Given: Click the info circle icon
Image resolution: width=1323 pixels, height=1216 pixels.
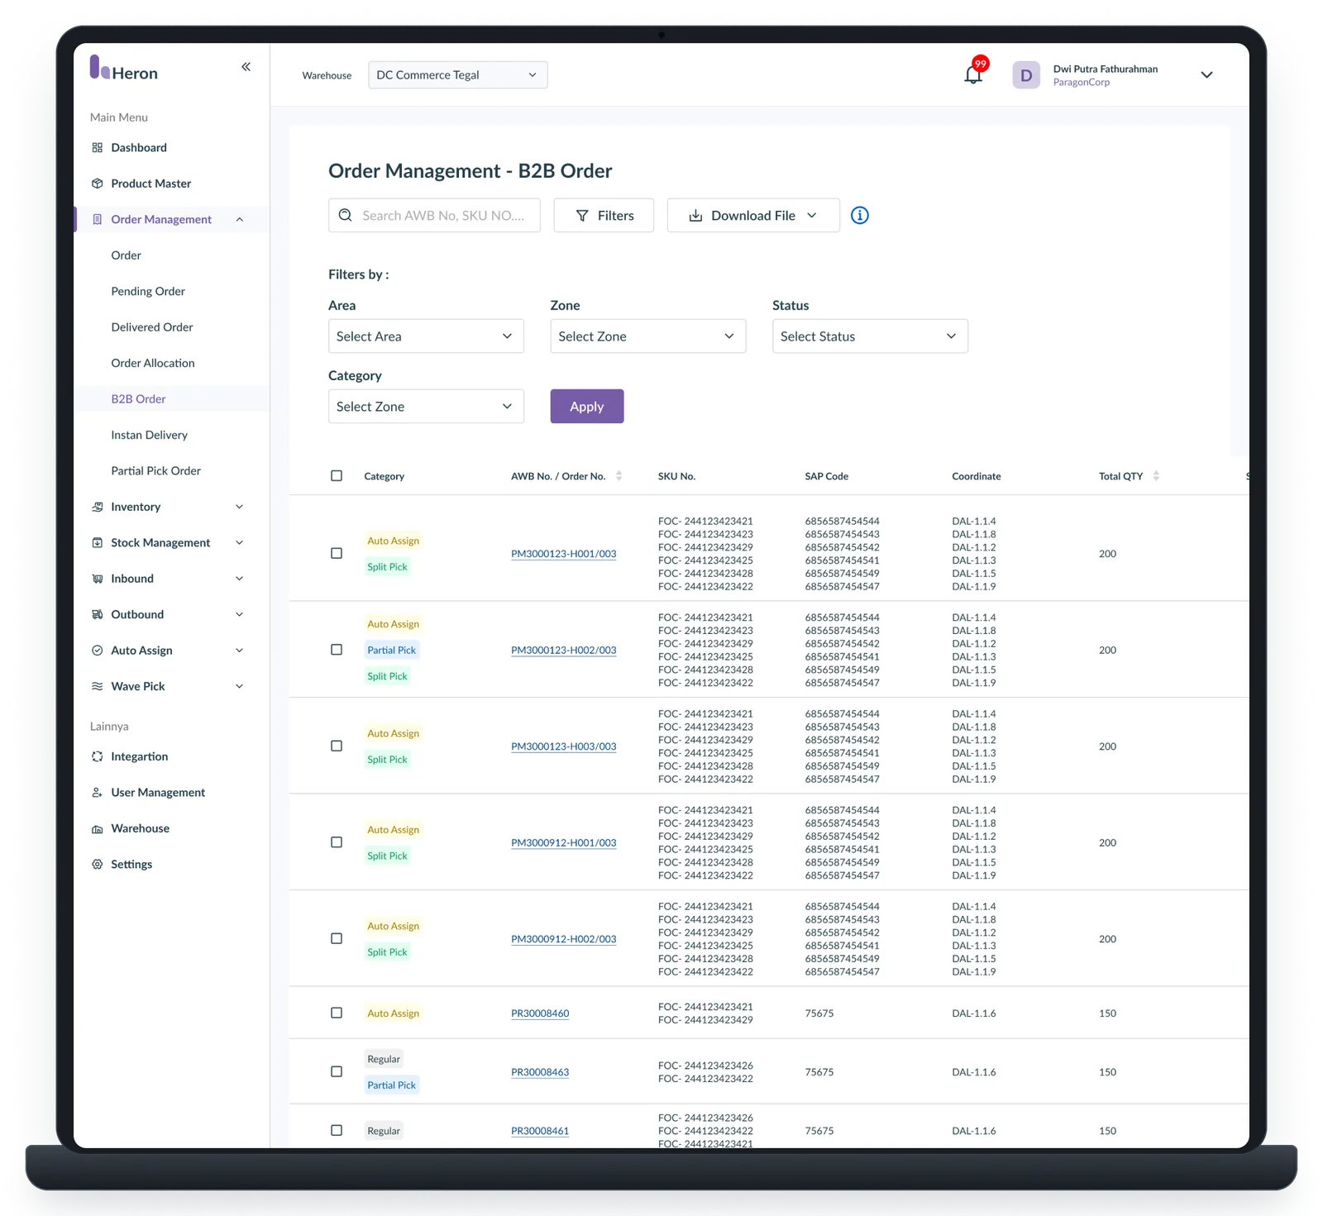Looking at the screenshot, I should pos(860,215).
